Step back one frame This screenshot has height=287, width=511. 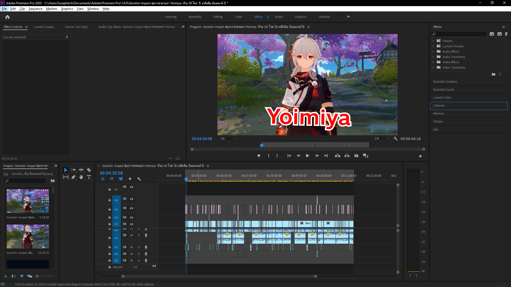pos(298,156)
